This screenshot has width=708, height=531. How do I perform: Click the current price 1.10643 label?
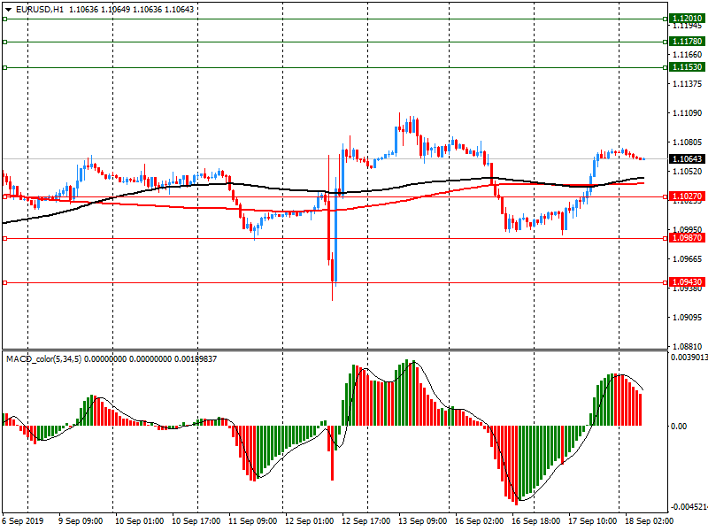point(687,159)
